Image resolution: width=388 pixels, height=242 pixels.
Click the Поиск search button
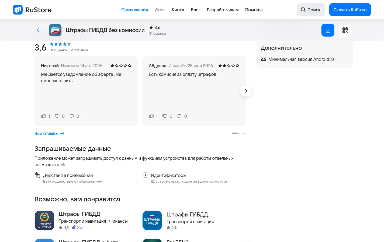point(311,10)
